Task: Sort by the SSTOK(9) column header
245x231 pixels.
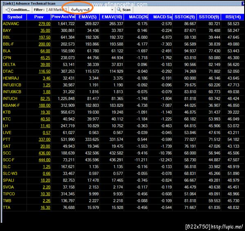Action: [185, 17]
